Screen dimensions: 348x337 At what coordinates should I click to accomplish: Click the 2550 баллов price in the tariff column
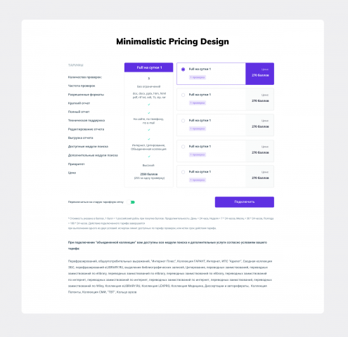pos(149,174)
